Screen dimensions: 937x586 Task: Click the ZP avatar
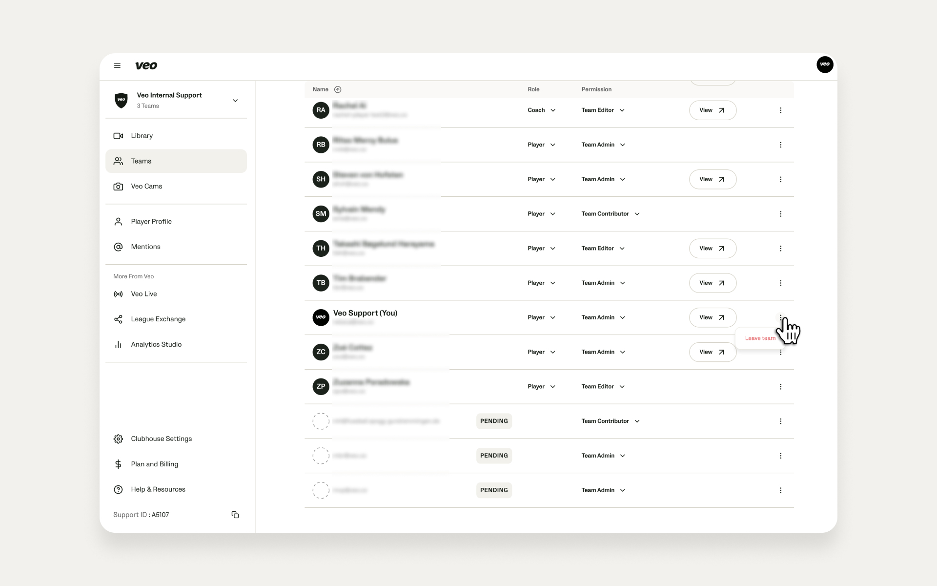pos(321,387)
